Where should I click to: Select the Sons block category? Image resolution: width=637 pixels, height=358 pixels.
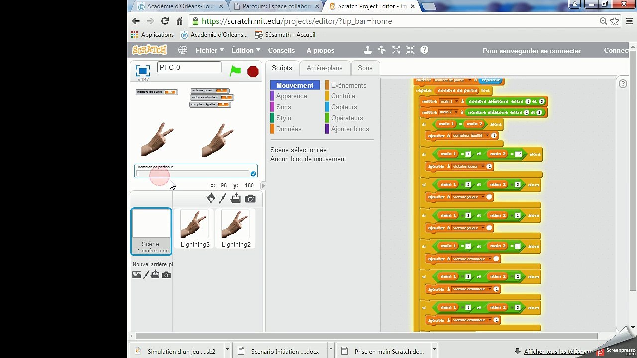[283, 107]
